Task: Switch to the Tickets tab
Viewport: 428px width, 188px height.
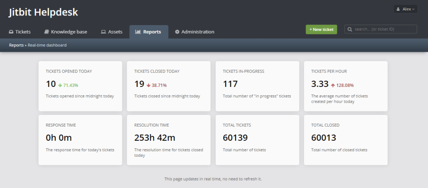Action: click(20, 32)
